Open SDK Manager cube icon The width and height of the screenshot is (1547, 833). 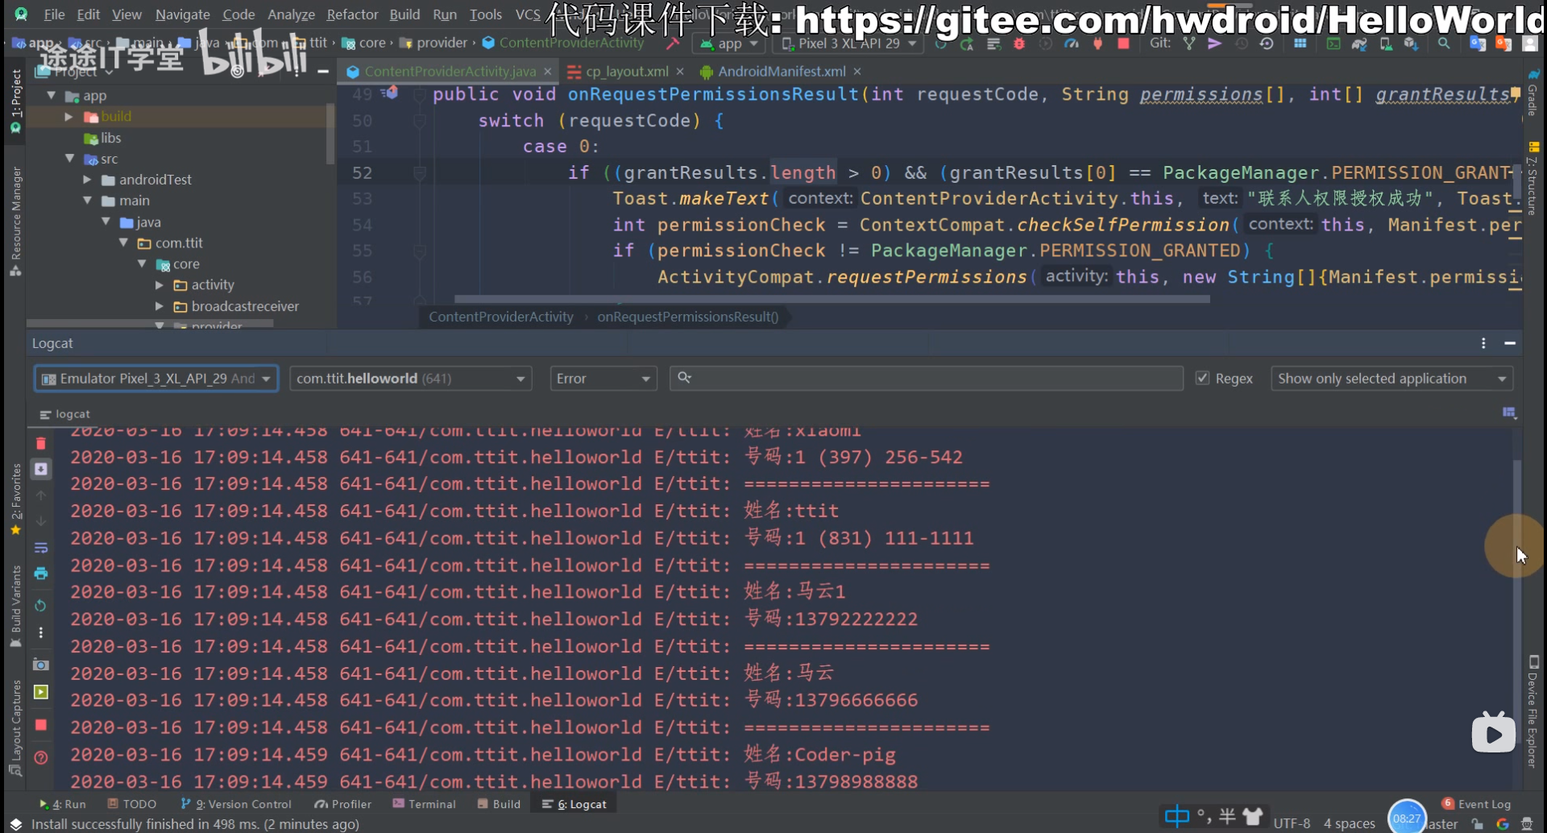[1411, 44]
